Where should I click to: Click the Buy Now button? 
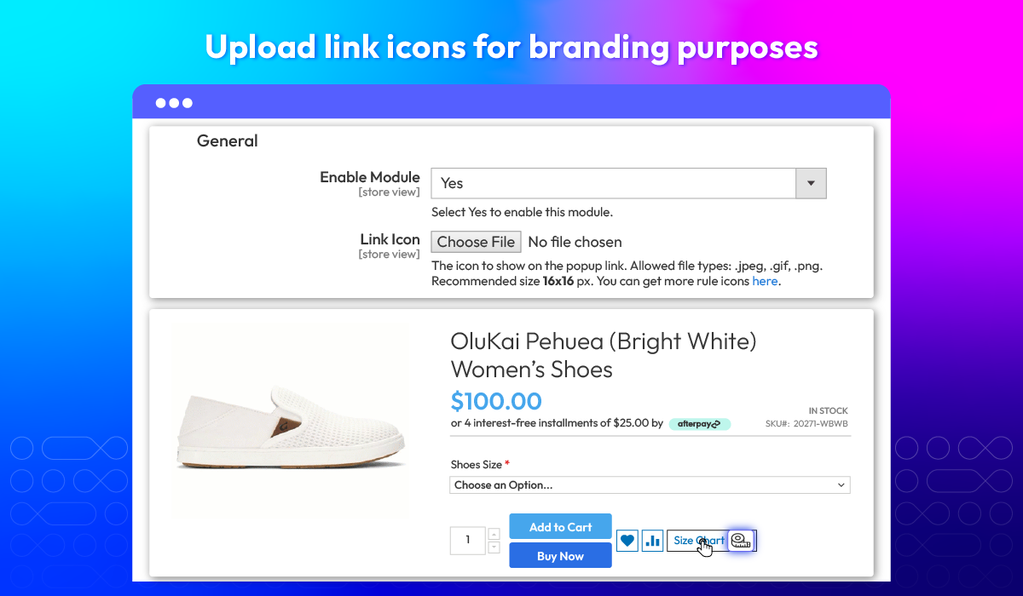(x=560, y=555)
